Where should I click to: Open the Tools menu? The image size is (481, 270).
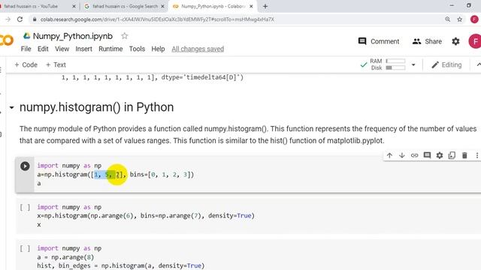click(137, 49)
